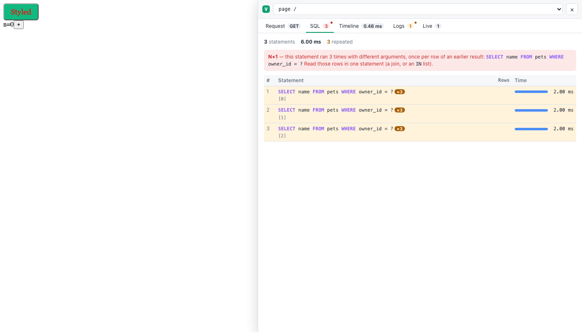Click the 2.00 ms value in row 2

(563, 110)
